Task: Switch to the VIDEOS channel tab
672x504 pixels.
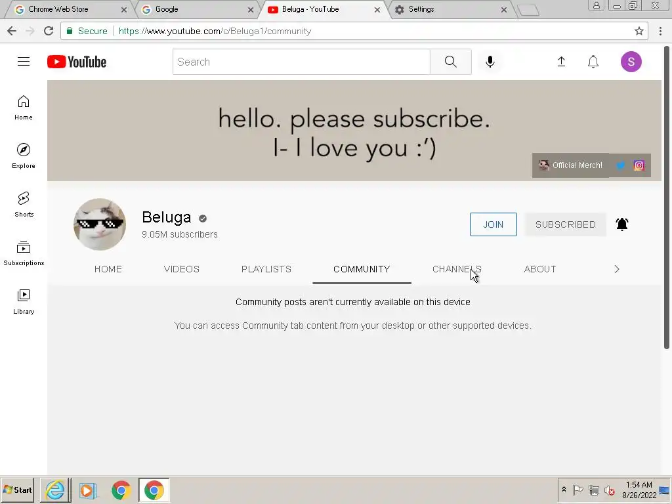Action: 182,269
